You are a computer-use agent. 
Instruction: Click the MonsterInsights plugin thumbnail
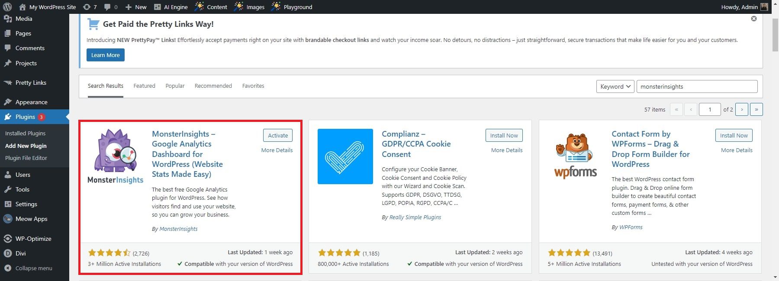point(116,156)
